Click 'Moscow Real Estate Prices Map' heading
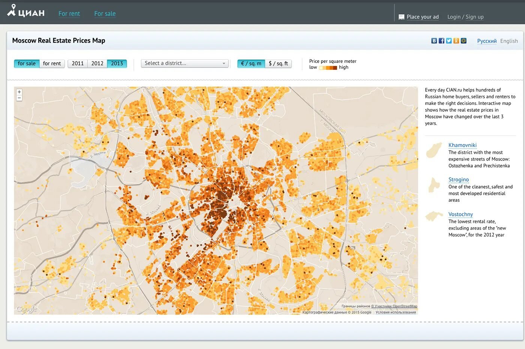 (58, 40)
